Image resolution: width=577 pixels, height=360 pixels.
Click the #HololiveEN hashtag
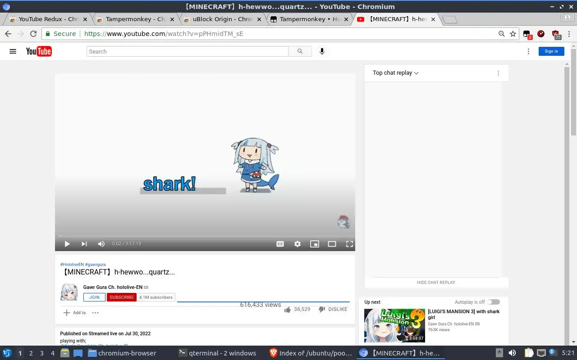click(72, 265)
